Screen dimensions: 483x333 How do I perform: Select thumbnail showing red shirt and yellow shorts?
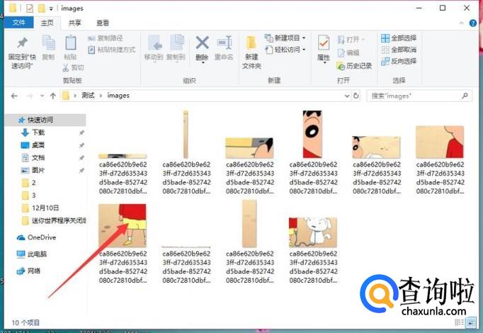tap(123, 225)
